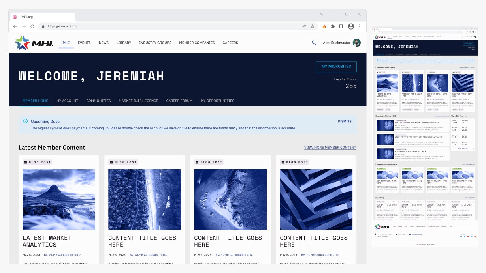The height and width of the screenshot is (273, 486).
Task: Open the Chrome profile avatar icon
Action: click(x=351, y=26)
